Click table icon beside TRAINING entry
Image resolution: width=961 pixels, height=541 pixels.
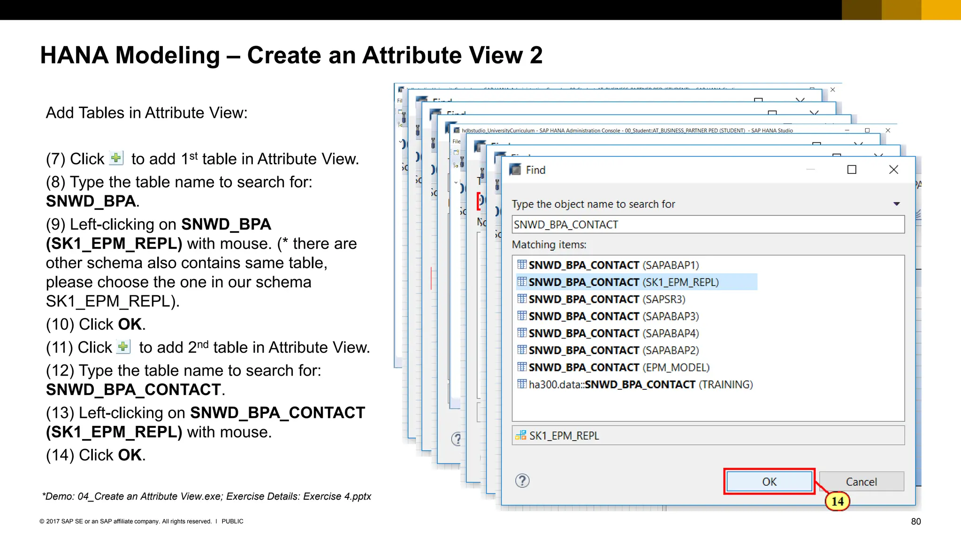coord(522,384)
